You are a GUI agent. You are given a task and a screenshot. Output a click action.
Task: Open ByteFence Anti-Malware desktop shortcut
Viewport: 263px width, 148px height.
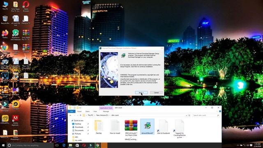click(16, 35)
